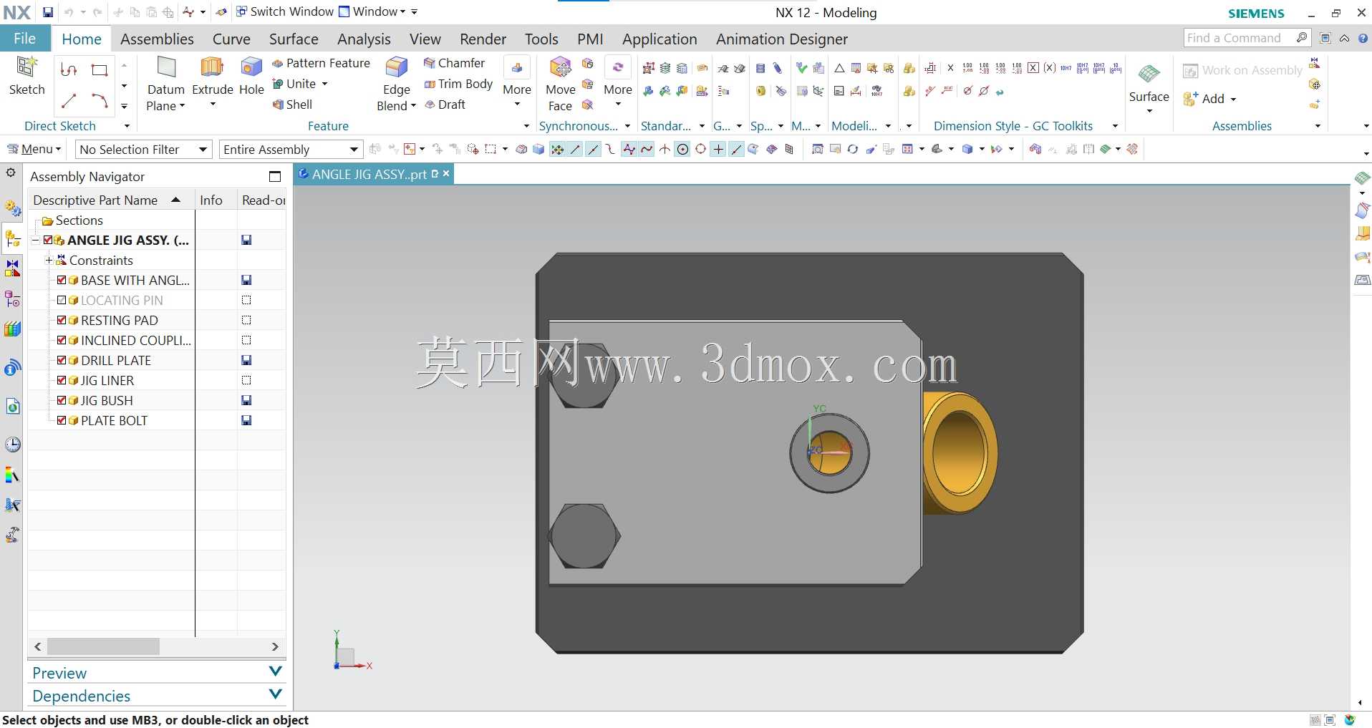This screenshot has height=728, width=1372.
Task: Open the Assembly Navigator sidebar tab
Action: tap(12, 238)
